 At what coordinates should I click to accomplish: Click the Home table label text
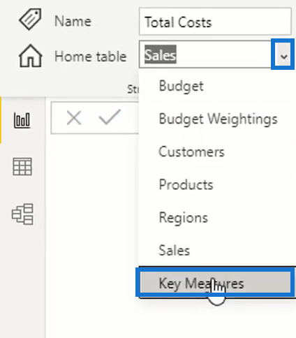coord(90,57)
